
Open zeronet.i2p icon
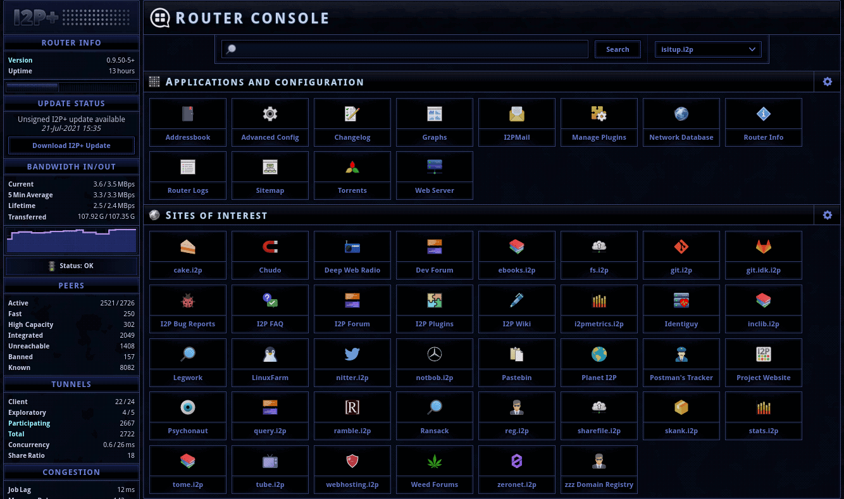[x=517, y=461]
